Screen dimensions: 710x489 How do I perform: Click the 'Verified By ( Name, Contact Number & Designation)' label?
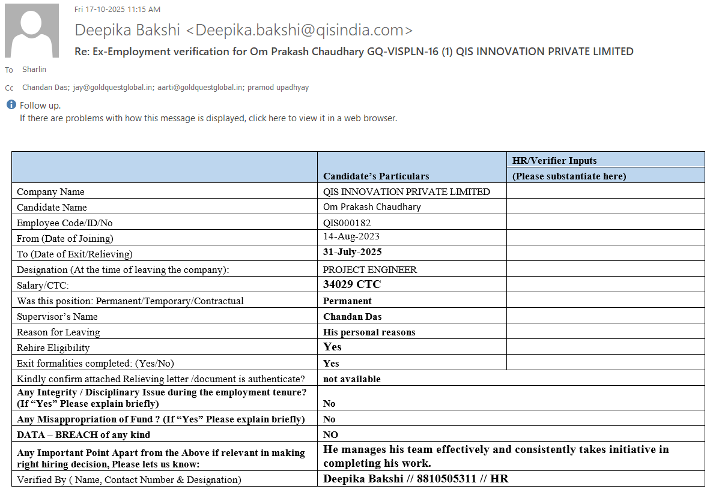pos(129,480)
